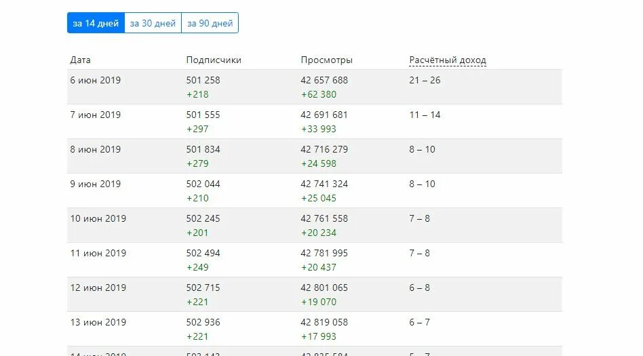Click the +210 subscribers change
The width and height of the screenshot is (643, 356).
pos(197,198)
